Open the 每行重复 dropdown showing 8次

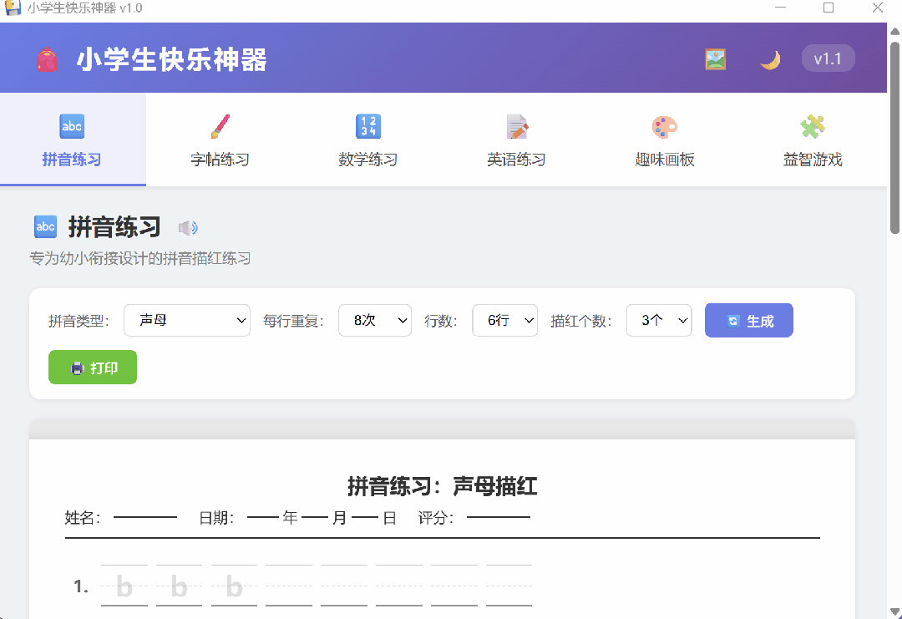point(374,321)
